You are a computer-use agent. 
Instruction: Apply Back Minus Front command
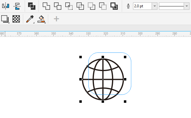coord(103,6)
